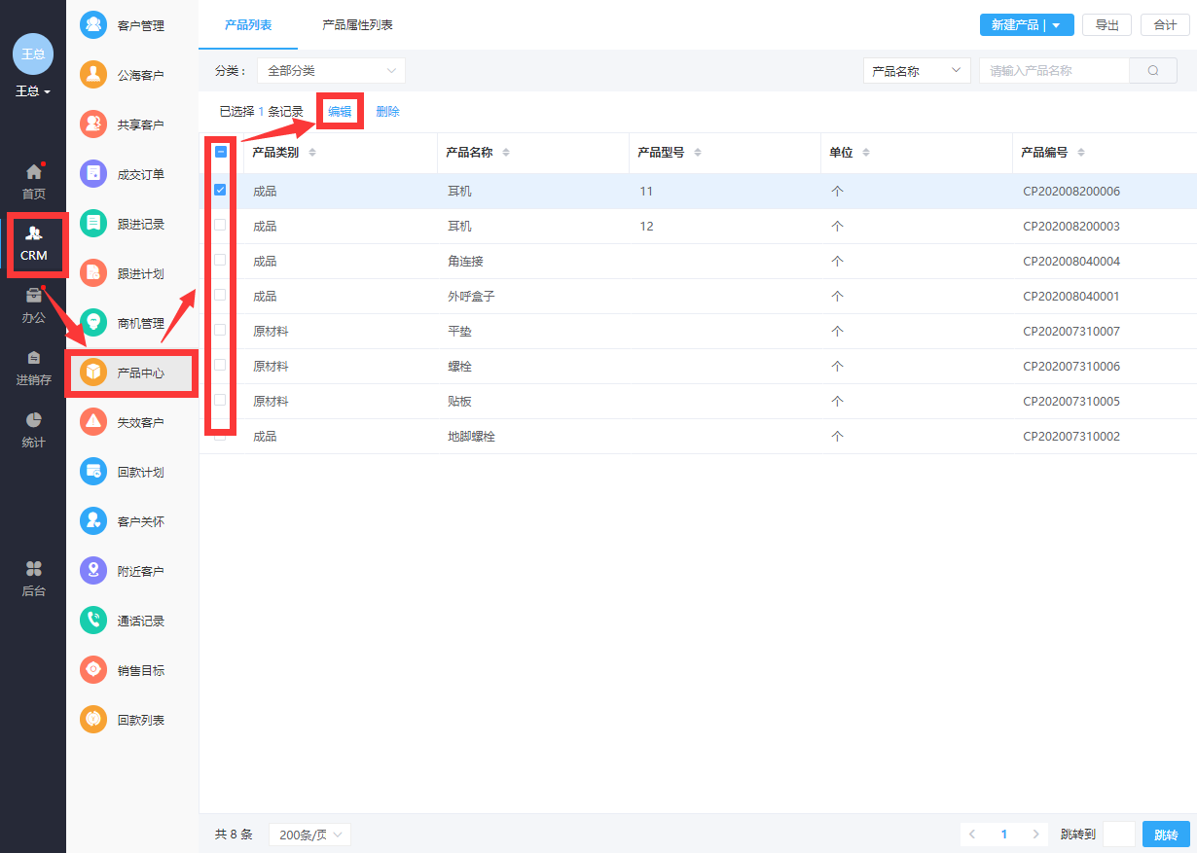Open the 200条/页 page size dropdown

coord(309,835)
